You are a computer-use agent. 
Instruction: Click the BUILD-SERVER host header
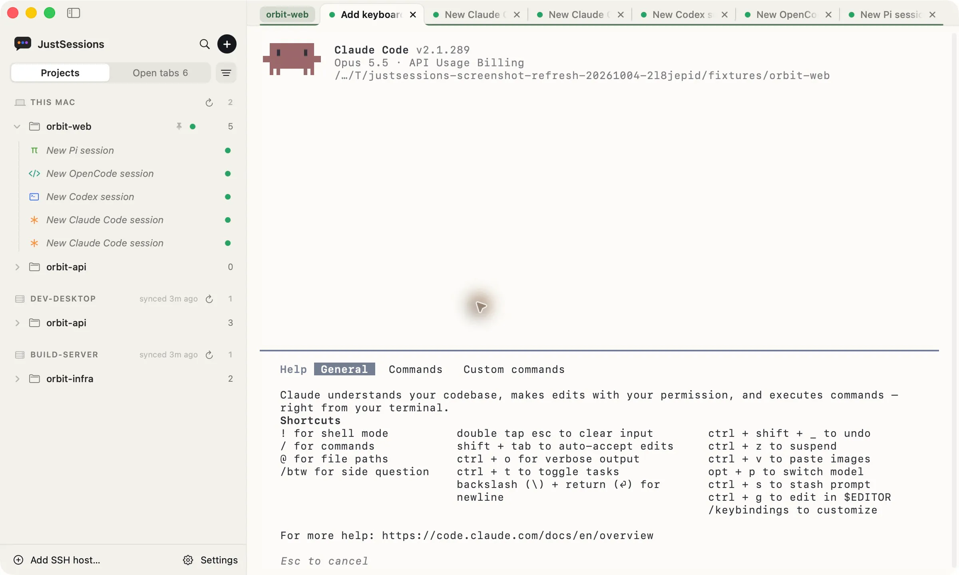(x=64, y=355)
